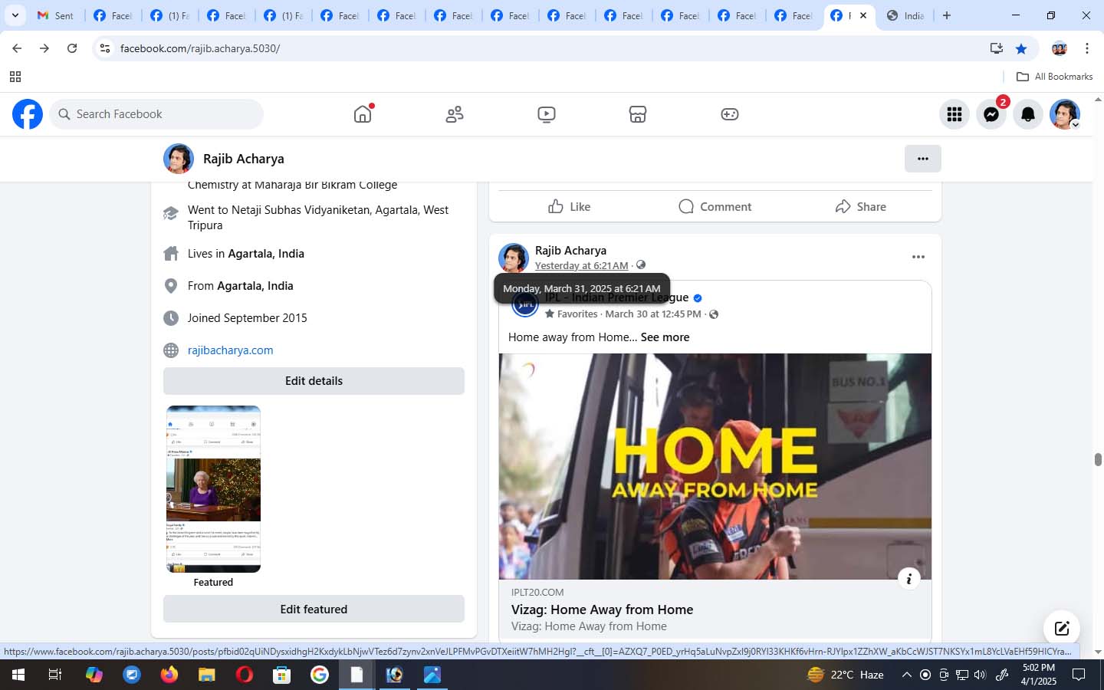
Task: Open the Notifications bell icon
Action: (x=1028, y=114)
